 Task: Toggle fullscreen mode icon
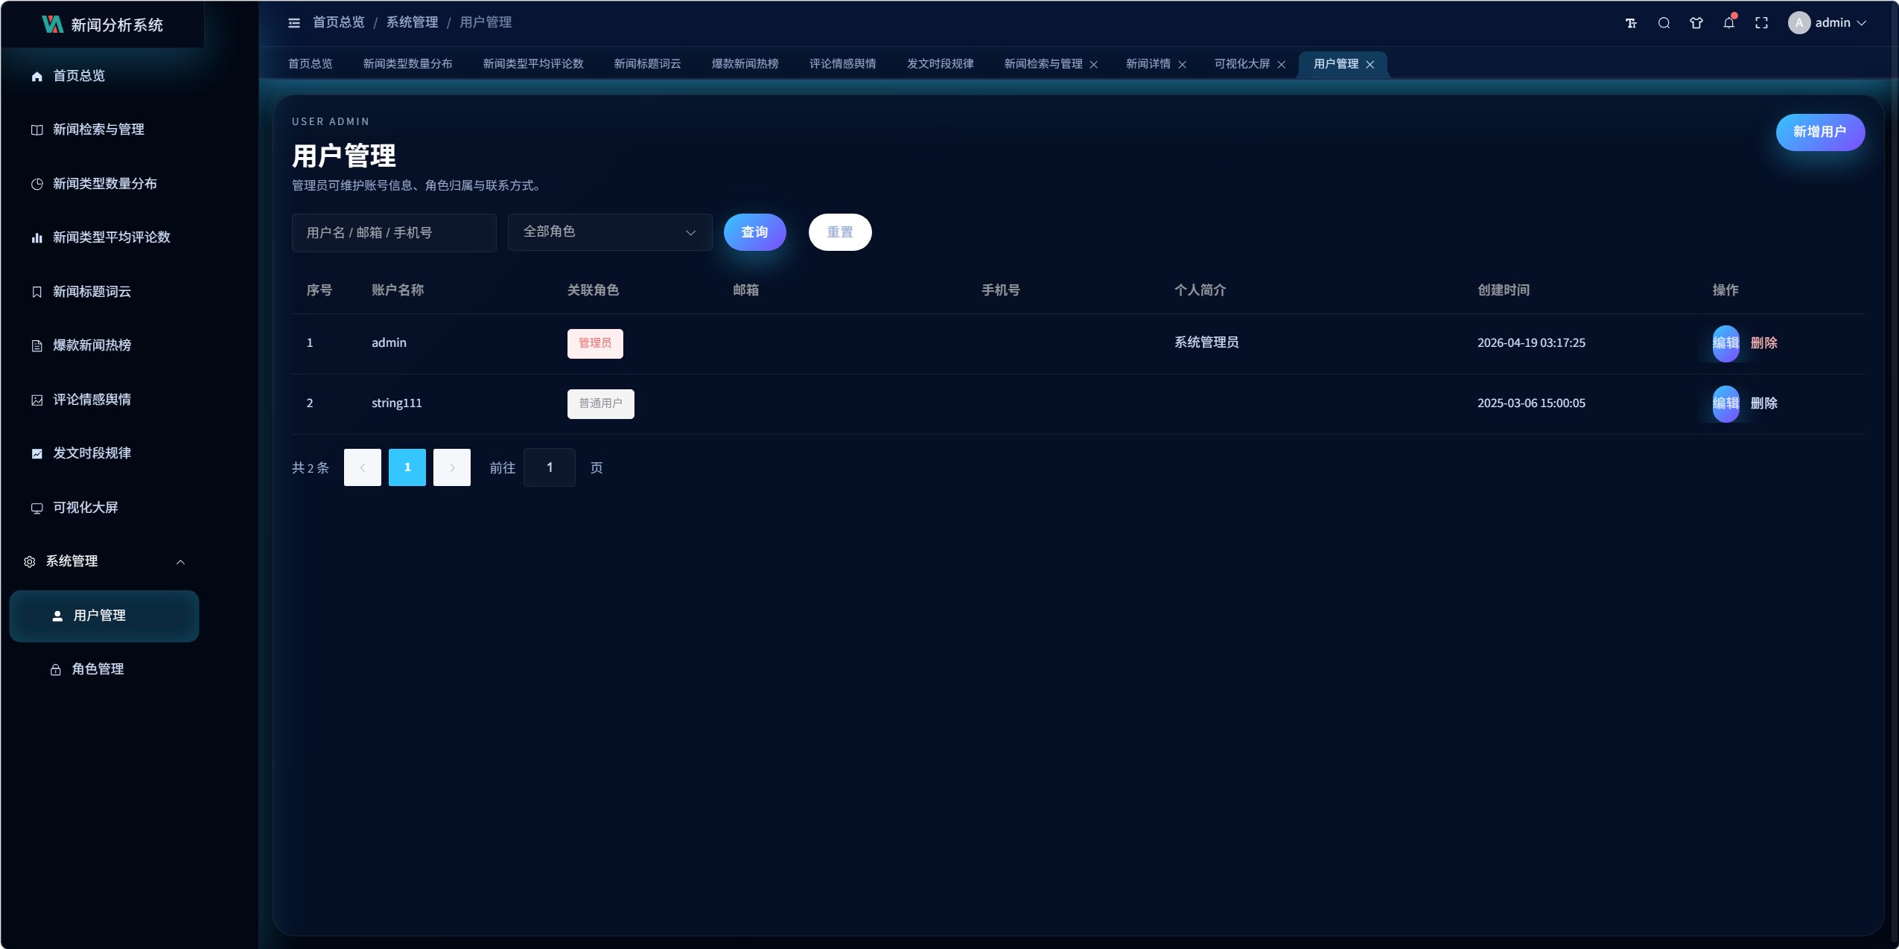[x=1761, y=23]
